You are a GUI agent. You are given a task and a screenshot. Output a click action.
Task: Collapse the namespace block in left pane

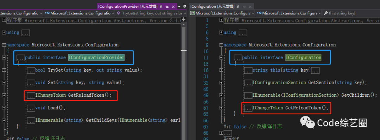click(x=4, y=45)
